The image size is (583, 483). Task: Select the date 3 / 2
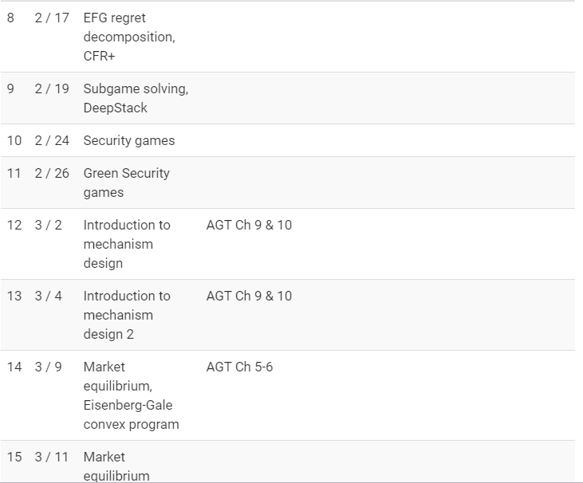(49, 225)
